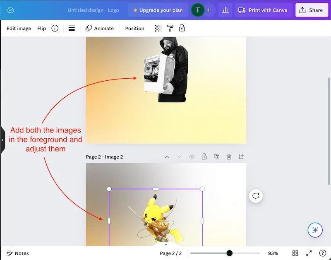
Task: Open the Canva assistant sparkle button
Action: click(315, 230)
